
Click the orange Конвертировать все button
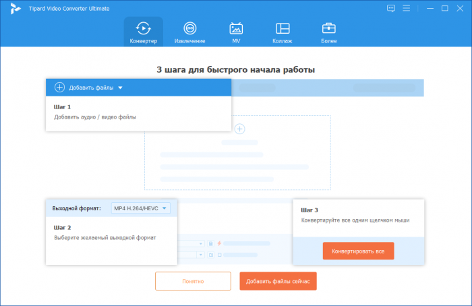point(358,251)
